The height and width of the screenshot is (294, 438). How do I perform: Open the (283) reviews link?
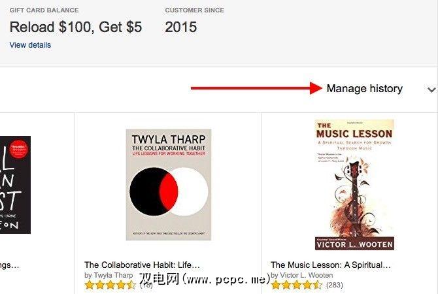pos(334,285)
